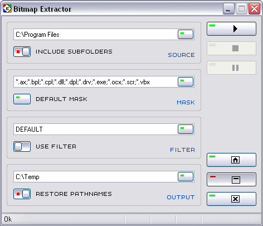Reset to Default Mask button
This screenshot has width=263, height=226.
pos(22,99)
